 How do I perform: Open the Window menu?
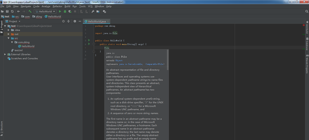(x=99, y=6)
